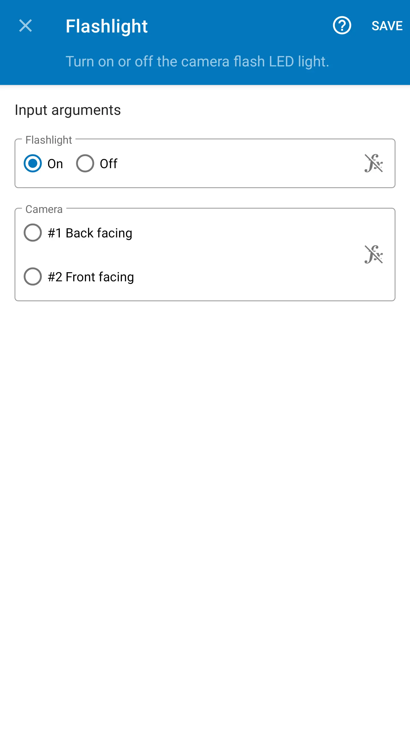Choose the #2 Front facing radio circle
The height and width of the screenshot is (755, 410).
[32, 276]
